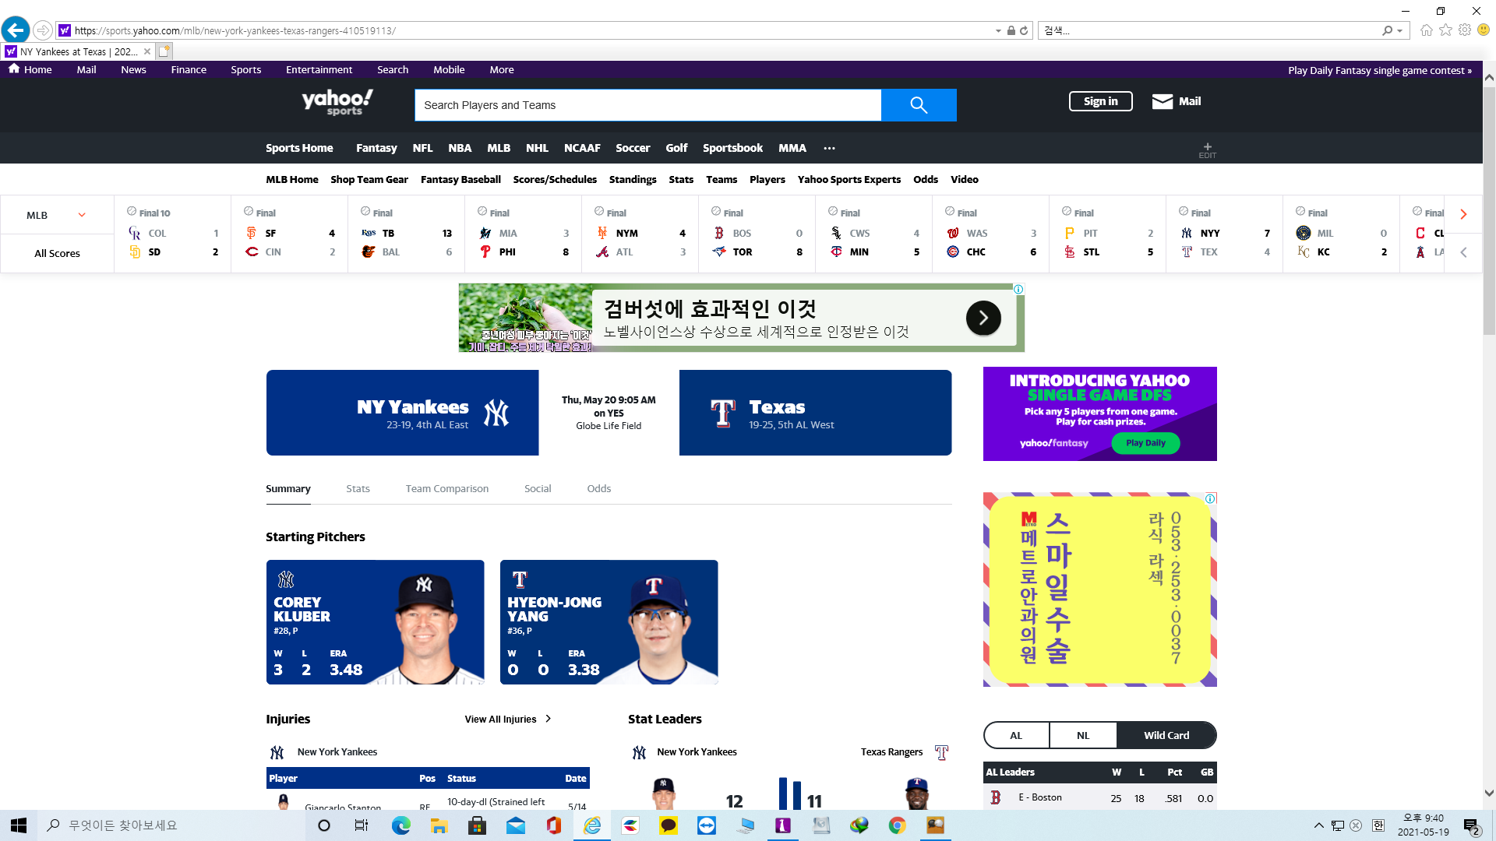The height and width of the screenshot is (841, 1496).
Task: Open Chrome from the taskbar
Action: (897, 825)
